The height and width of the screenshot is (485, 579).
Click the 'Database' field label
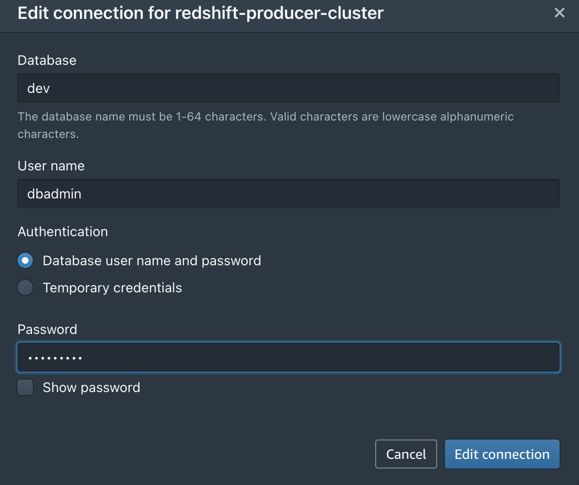pos(47,60)
